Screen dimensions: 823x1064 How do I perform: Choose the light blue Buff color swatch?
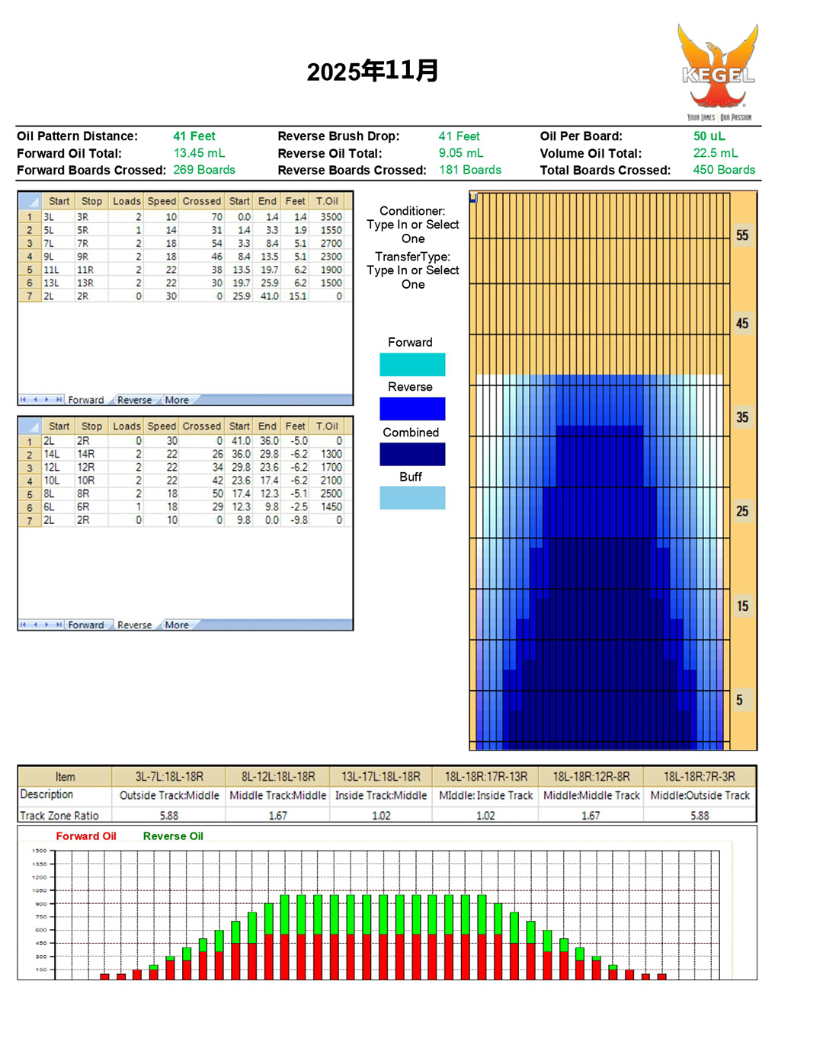412,498
